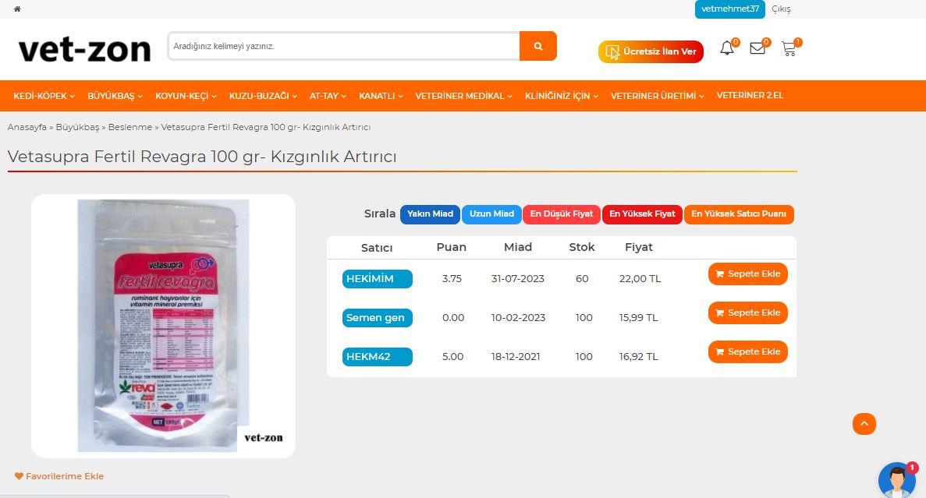The height and width of the screenshot is (498, 926).
Task: Open the live chat support avatar
Action: (x=896, y=480)
